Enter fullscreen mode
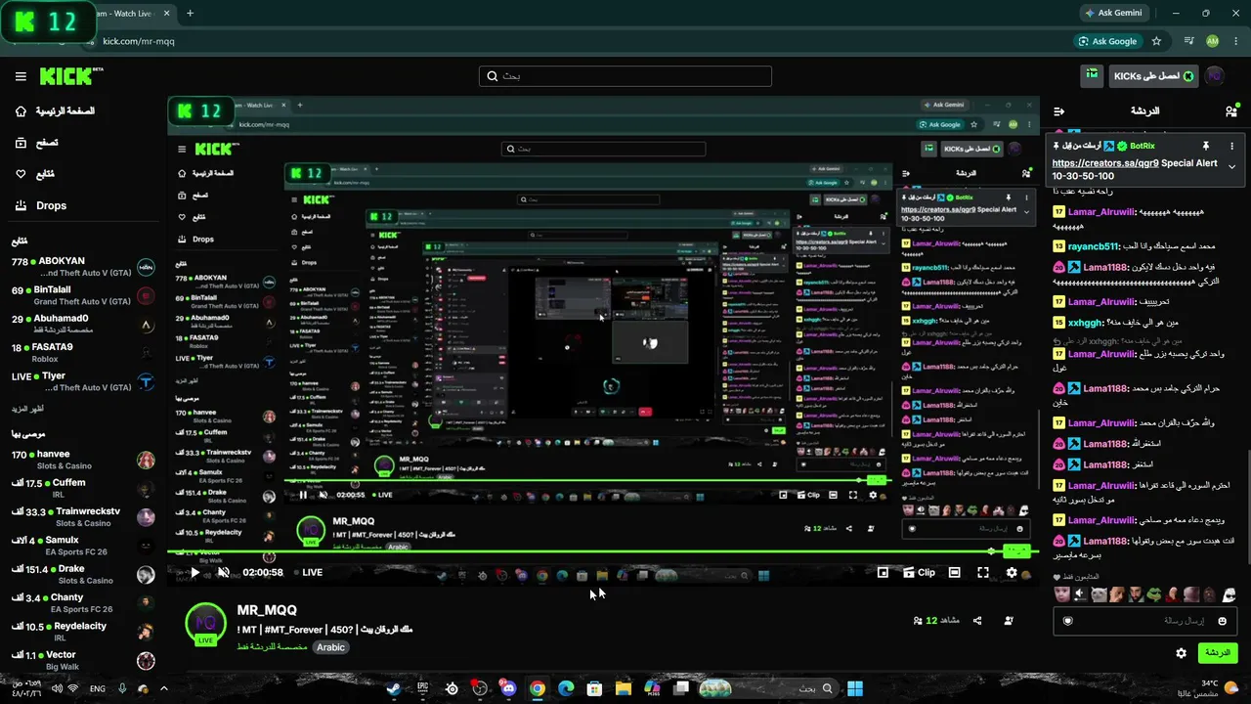Viewport: 1251px width, 704px height. (983, 573)
